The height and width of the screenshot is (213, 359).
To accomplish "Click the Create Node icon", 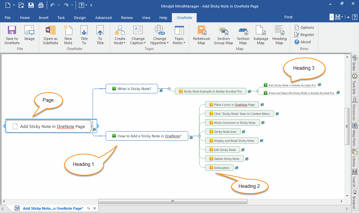I will click(120, 30).
